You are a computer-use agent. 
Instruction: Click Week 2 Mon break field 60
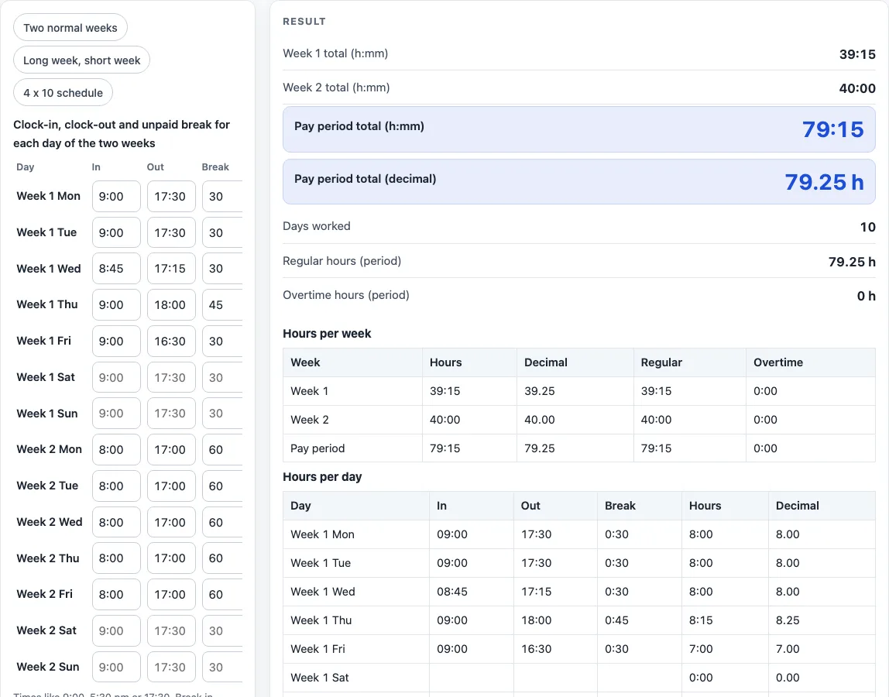(222, 449)
